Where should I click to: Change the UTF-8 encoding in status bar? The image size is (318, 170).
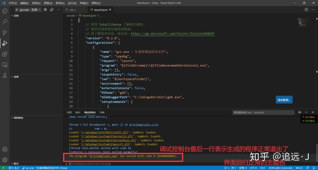coord(253,168)
